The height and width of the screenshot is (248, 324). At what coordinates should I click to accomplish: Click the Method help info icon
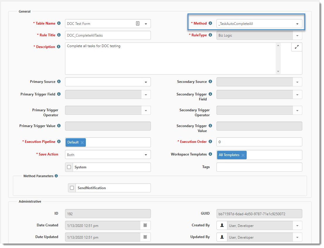coord(210,23)
